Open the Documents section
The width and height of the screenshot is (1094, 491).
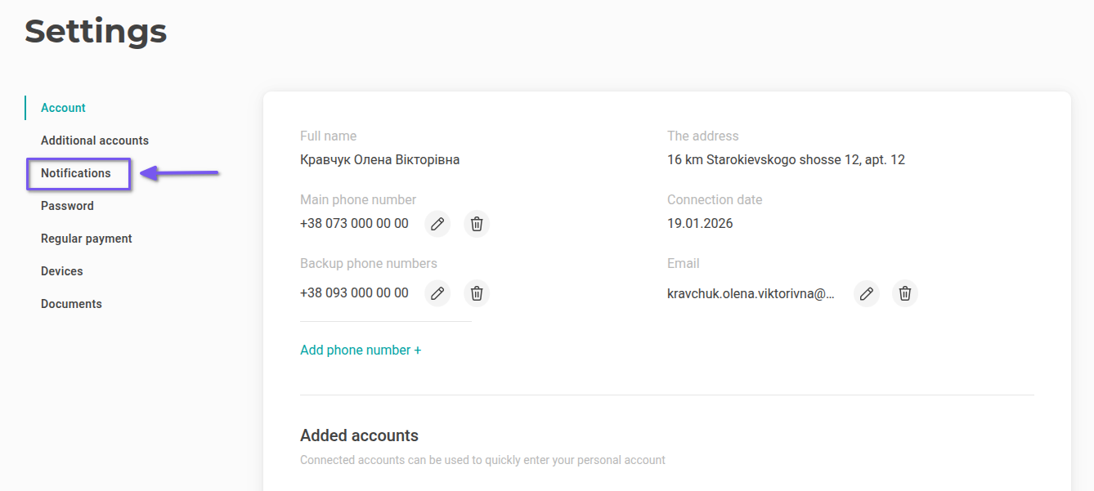[71, 304]
